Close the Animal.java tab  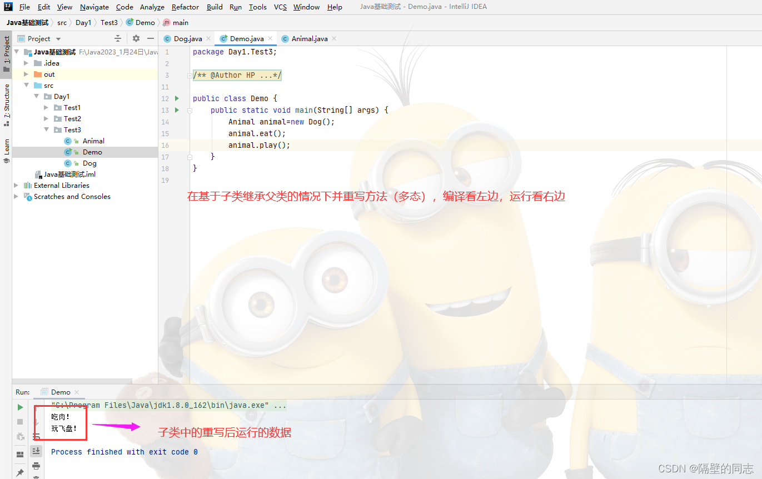[333, 39]
